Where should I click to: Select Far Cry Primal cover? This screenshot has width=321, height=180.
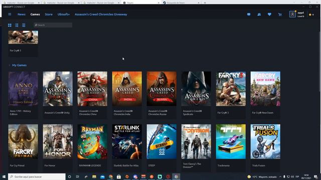pos(23,141)
